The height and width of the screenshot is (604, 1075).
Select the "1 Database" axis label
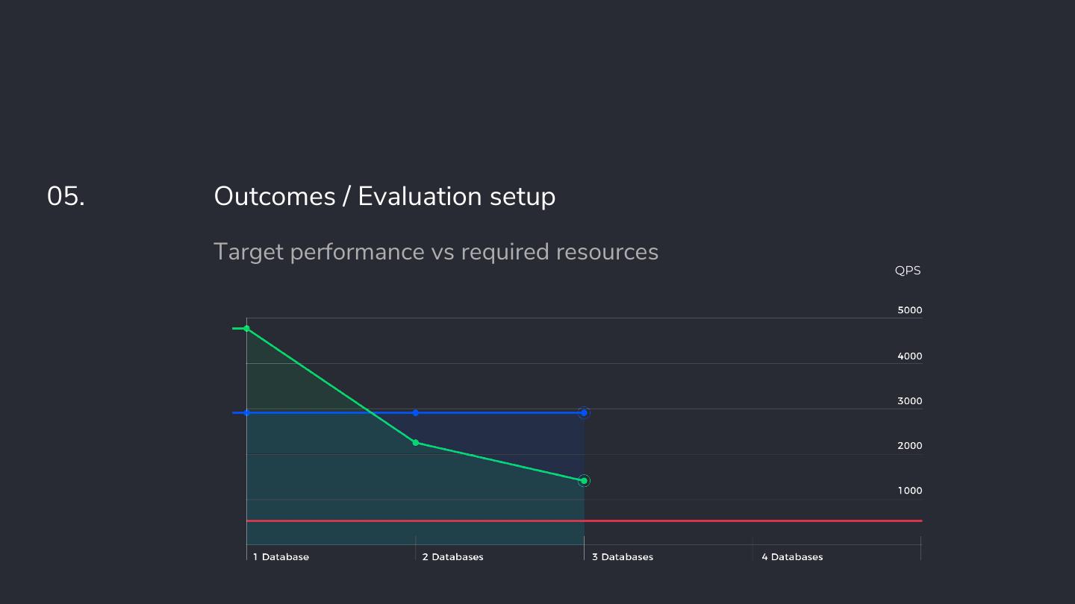coord(281,557)
